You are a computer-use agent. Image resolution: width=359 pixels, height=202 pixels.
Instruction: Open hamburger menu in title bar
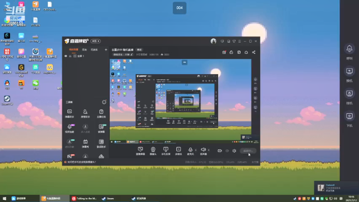240,41
